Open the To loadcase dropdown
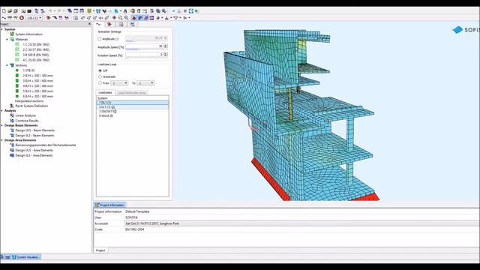The width and height of the screenshot is (480, 270). click(145, 83)
